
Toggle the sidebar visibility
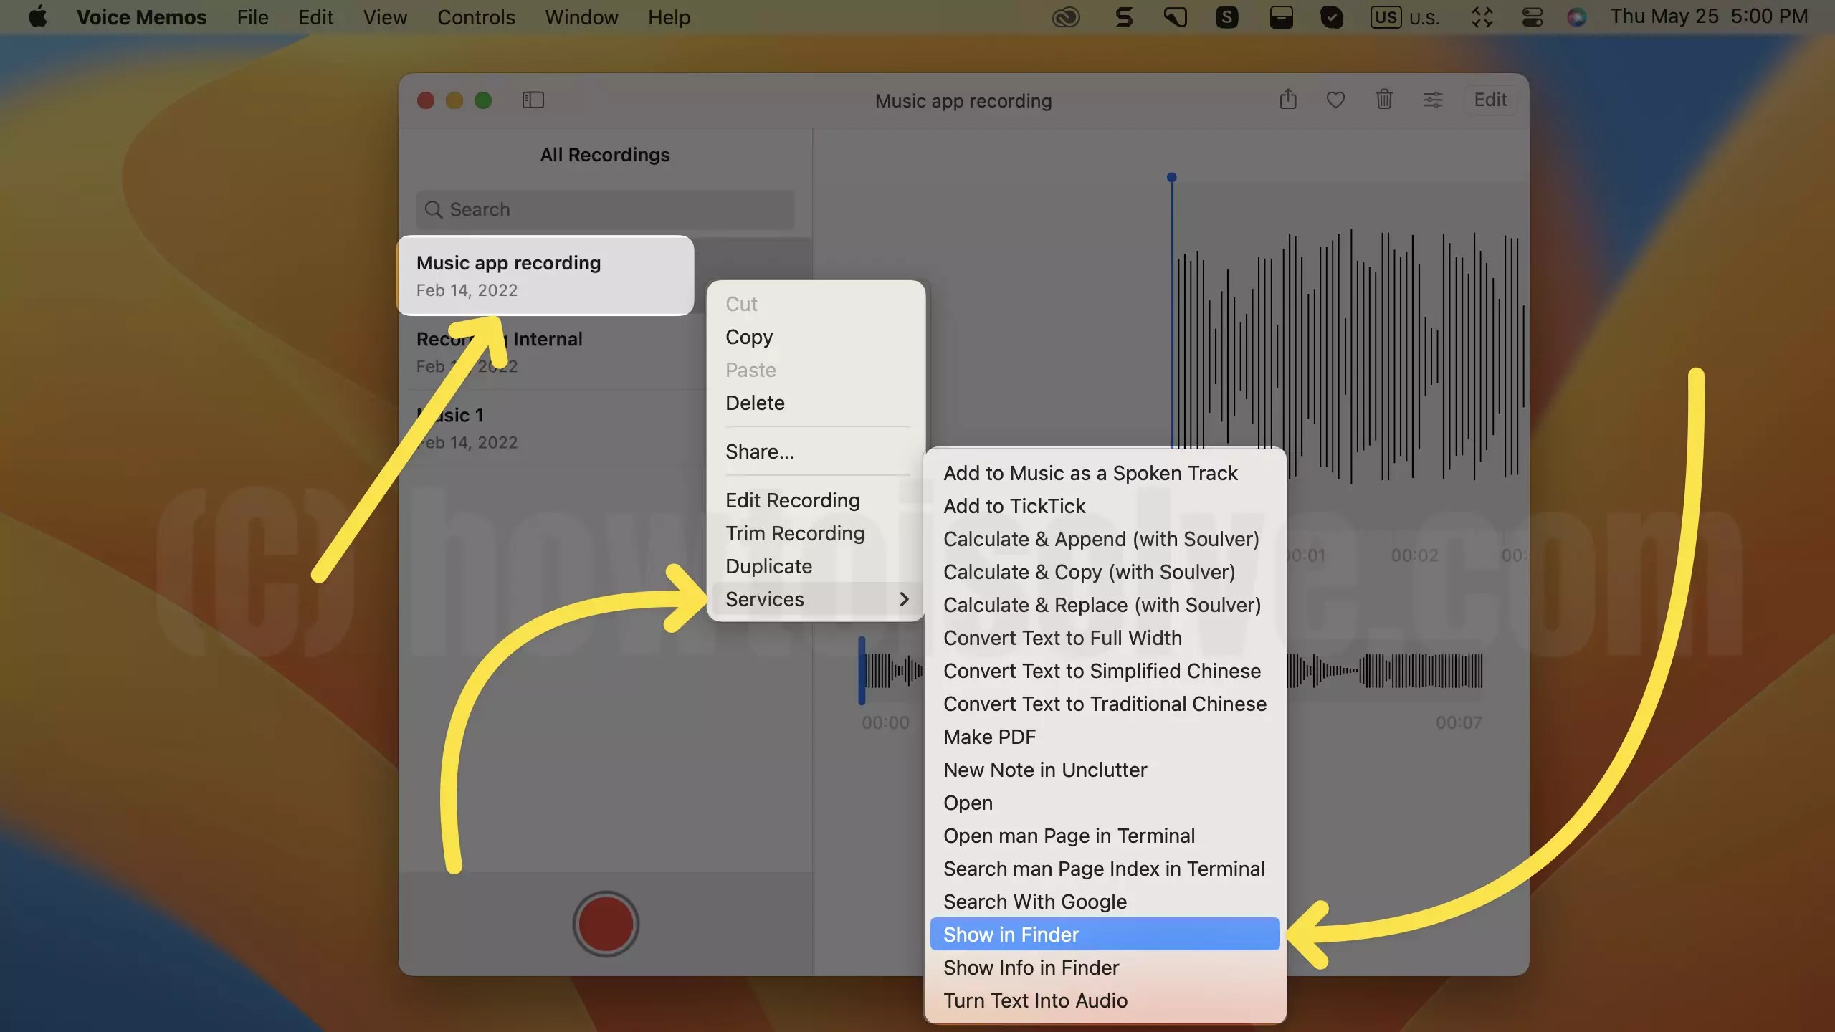[533, 100]
